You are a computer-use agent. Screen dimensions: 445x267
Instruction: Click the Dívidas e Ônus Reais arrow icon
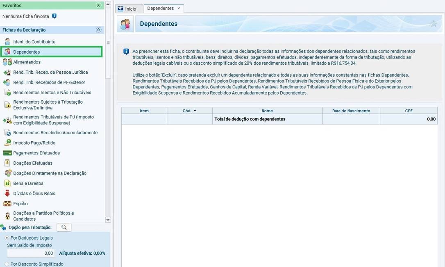7,193
